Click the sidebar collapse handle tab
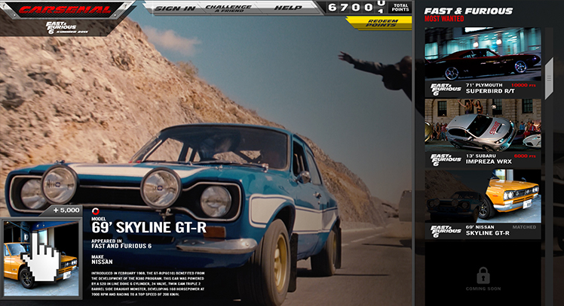The image size is (564, 306). click(x=550, y=72)
